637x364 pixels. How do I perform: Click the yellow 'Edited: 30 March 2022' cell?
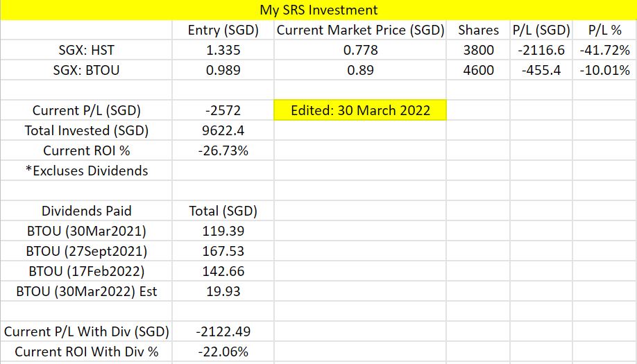360,110
